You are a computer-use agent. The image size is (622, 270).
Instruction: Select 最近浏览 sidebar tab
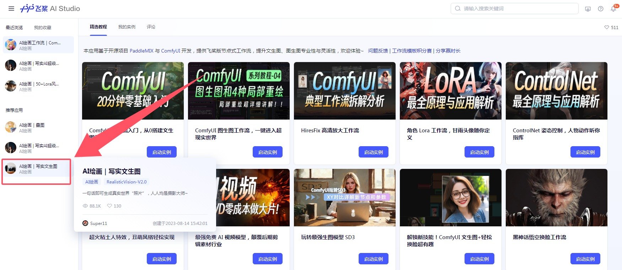tap(14, 28)
